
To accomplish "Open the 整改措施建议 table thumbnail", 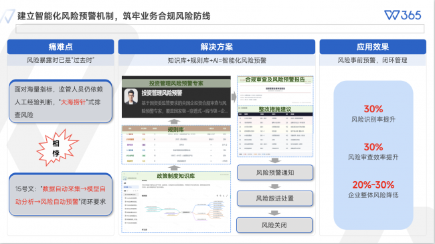I will click(x=275, y=131).
